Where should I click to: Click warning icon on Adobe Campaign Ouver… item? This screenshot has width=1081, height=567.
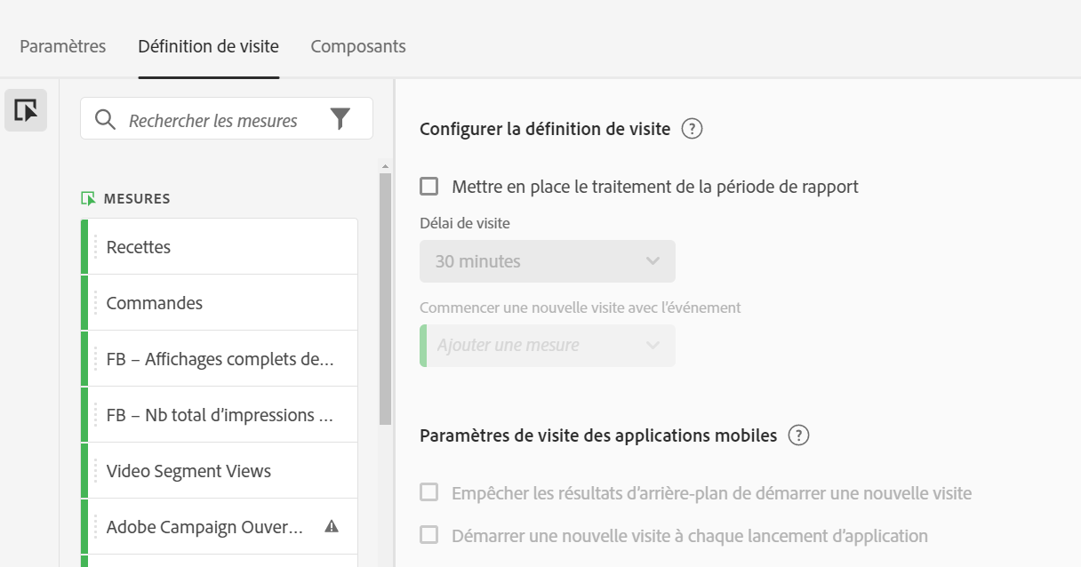tap(332, 526)
